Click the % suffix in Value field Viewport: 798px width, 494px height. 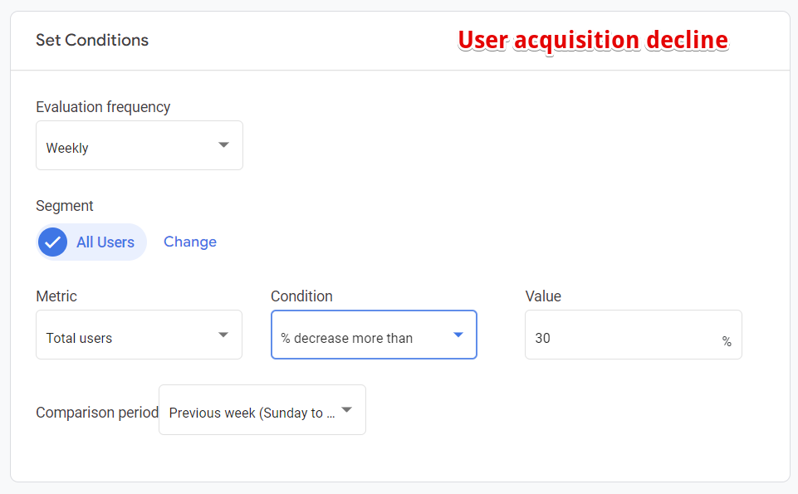(x=727, y=341)
